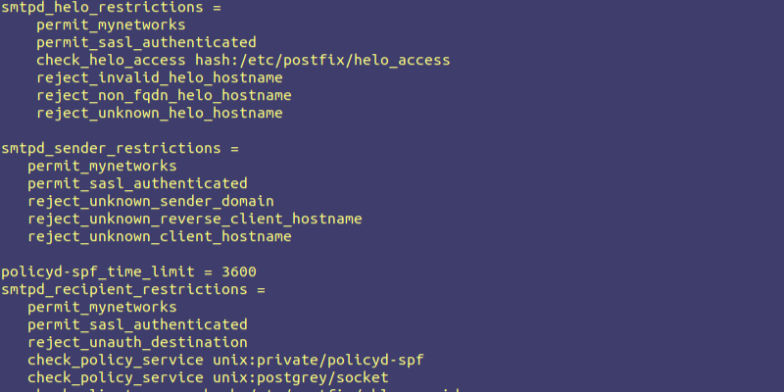The width and height of the screenshot is (784, 392).
Task: Click permit_sasl_authenticated under sender restrictions
Action: tap(137, 183)
